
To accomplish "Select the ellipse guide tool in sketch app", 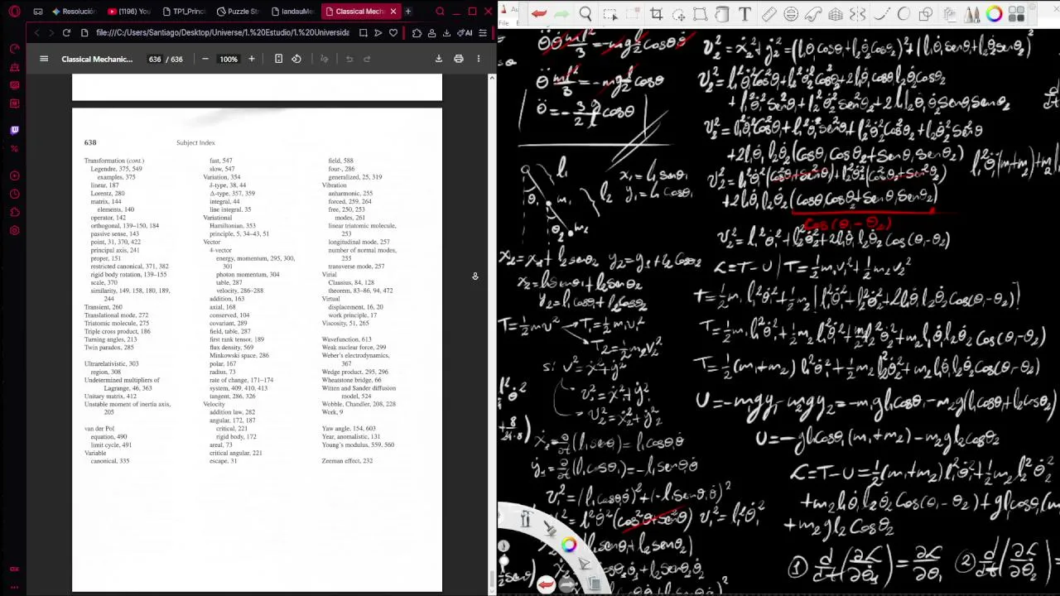I will click(791, 14).
